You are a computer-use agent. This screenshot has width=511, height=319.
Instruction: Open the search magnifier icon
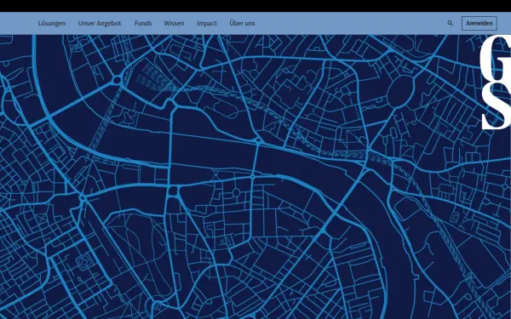coord(450,24)
